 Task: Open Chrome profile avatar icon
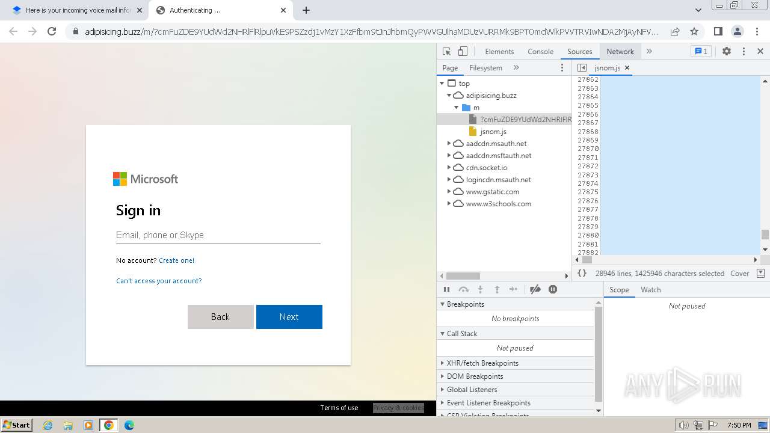pos(737,31)
